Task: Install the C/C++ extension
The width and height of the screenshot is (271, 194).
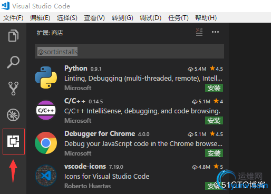Action: pos(214,121)
